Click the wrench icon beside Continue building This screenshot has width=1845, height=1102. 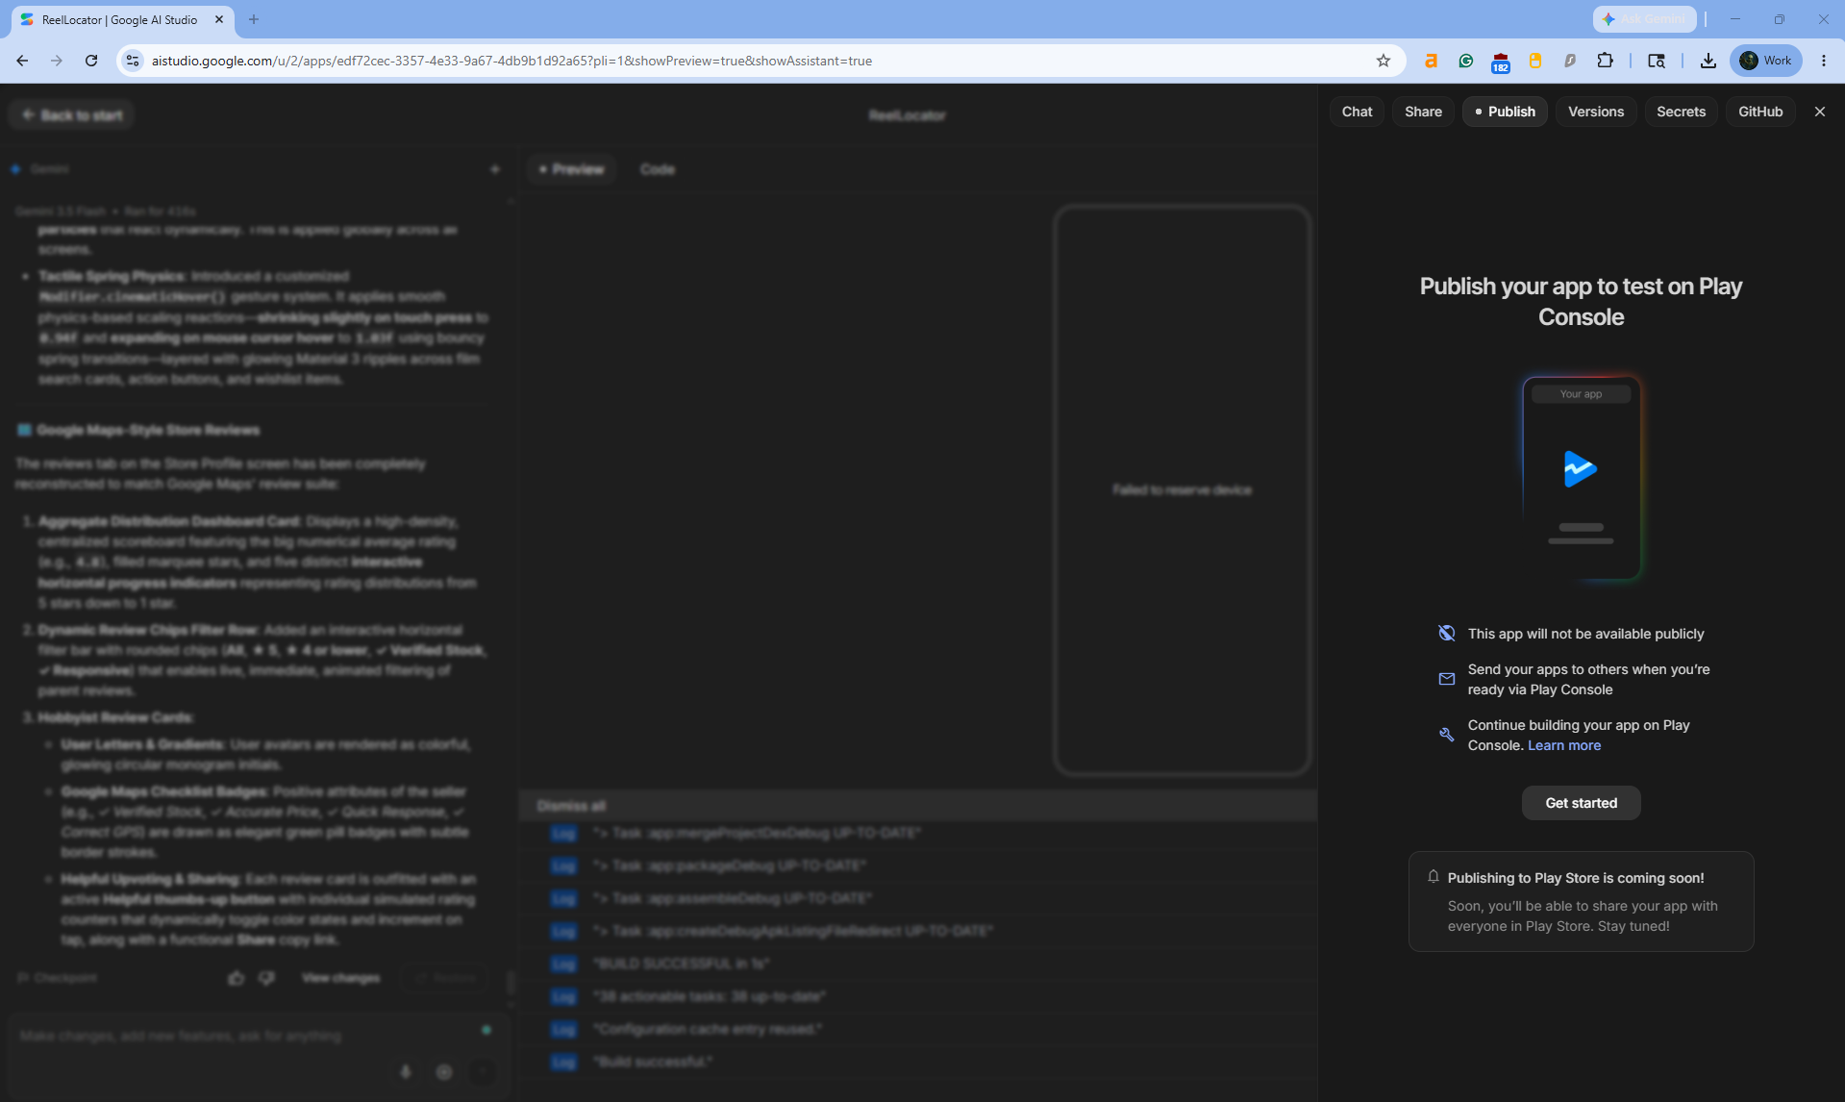pos(1446,735)
